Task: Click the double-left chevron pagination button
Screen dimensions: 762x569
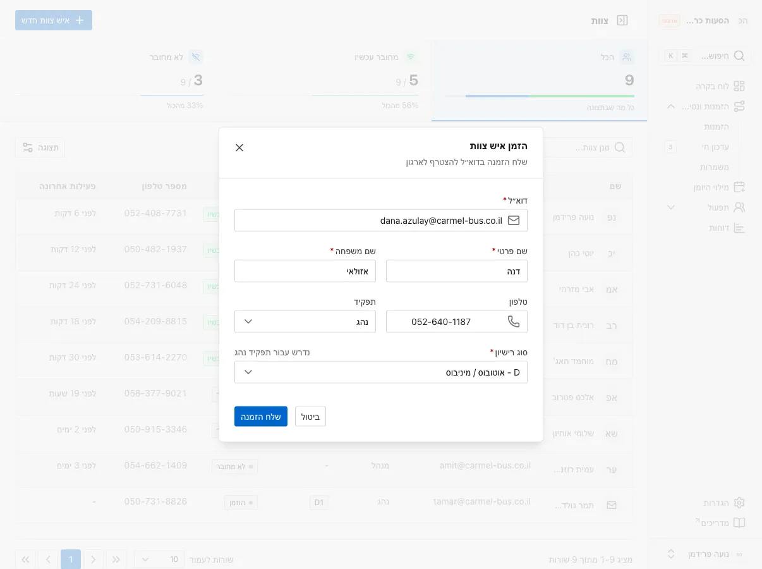Action: (25, 560)
